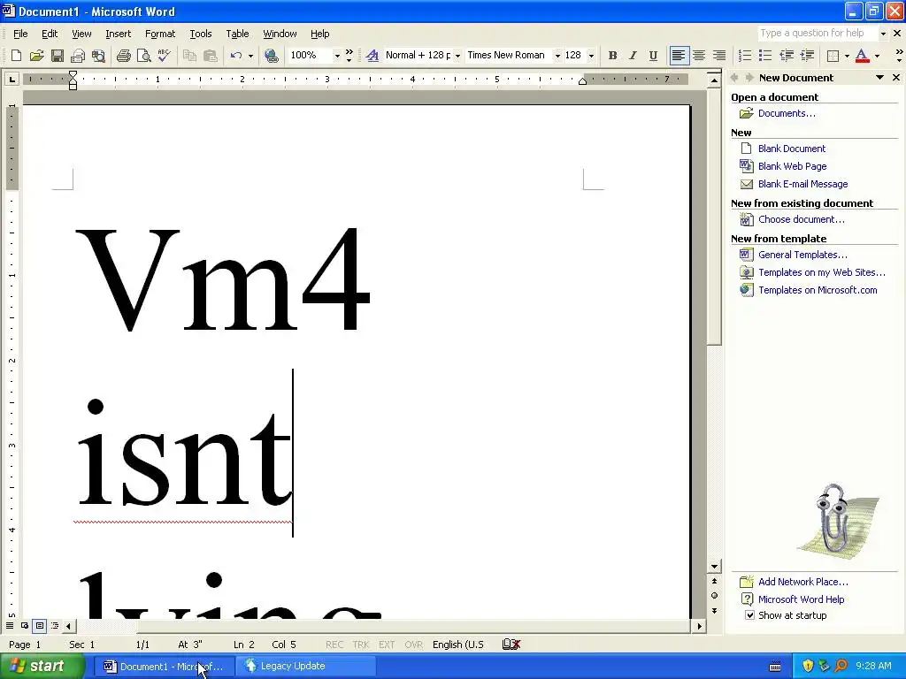
Task: Click Add Network Place link
Action: (x=803, y=582)
